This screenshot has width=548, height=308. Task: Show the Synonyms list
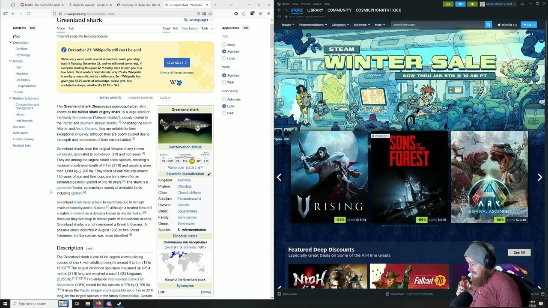(206, 292)
